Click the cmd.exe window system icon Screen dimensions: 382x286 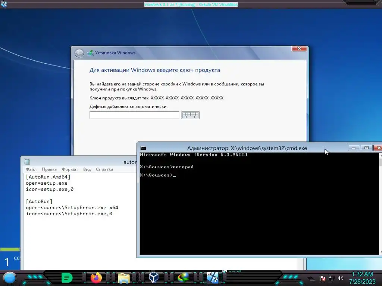point(143,148)
